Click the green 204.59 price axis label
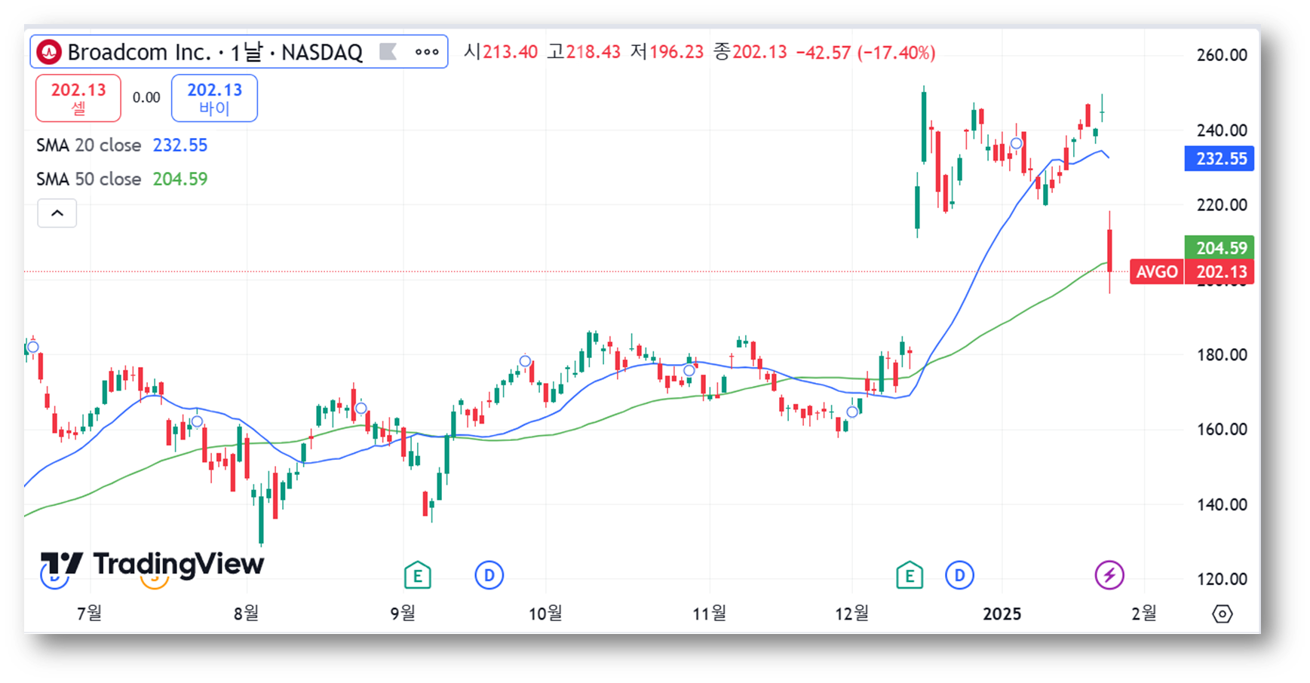1310x683 pixels. coord(1219,247)
